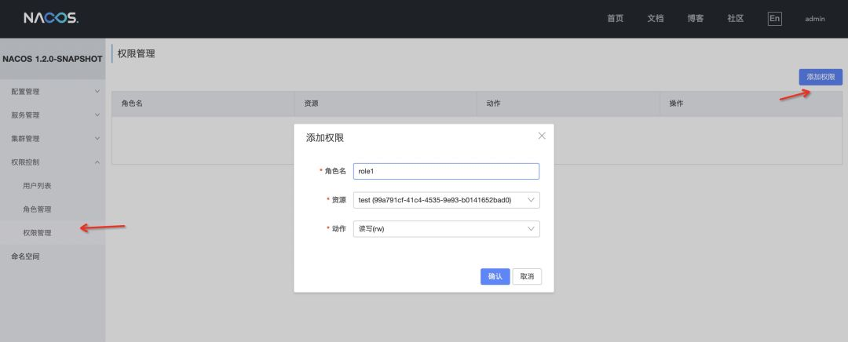
Task: Open the 资源 dropdown
Action: pyautogui.click(x=446, y=200)
